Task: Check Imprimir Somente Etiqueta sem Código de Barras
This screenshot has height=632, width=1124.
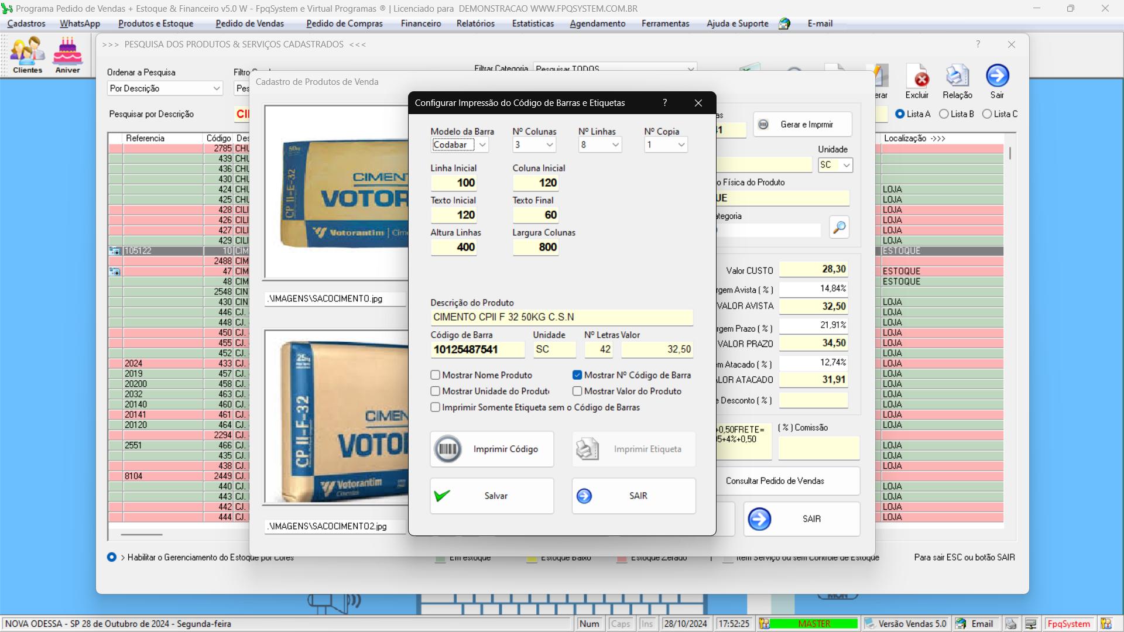Action: (435, 407)
